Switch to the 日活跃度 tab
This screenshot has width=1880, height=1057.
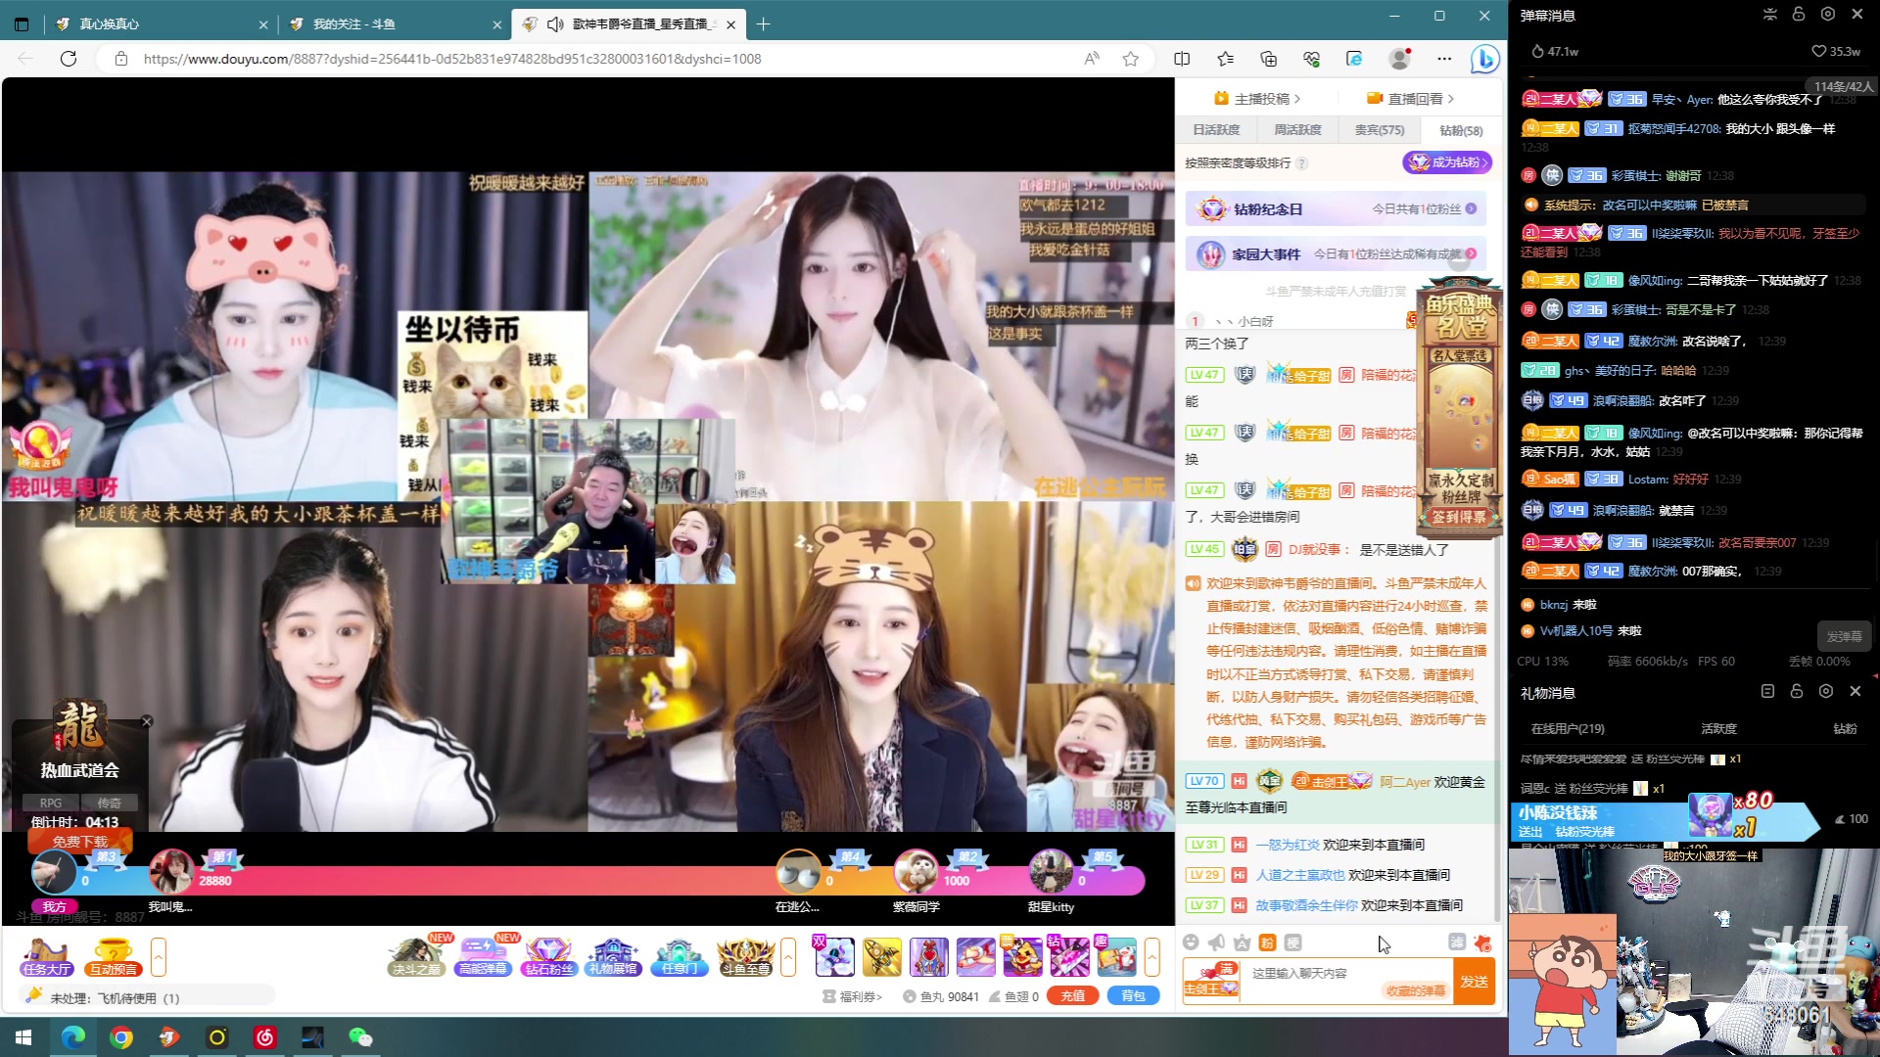(x=1216, y=130)
